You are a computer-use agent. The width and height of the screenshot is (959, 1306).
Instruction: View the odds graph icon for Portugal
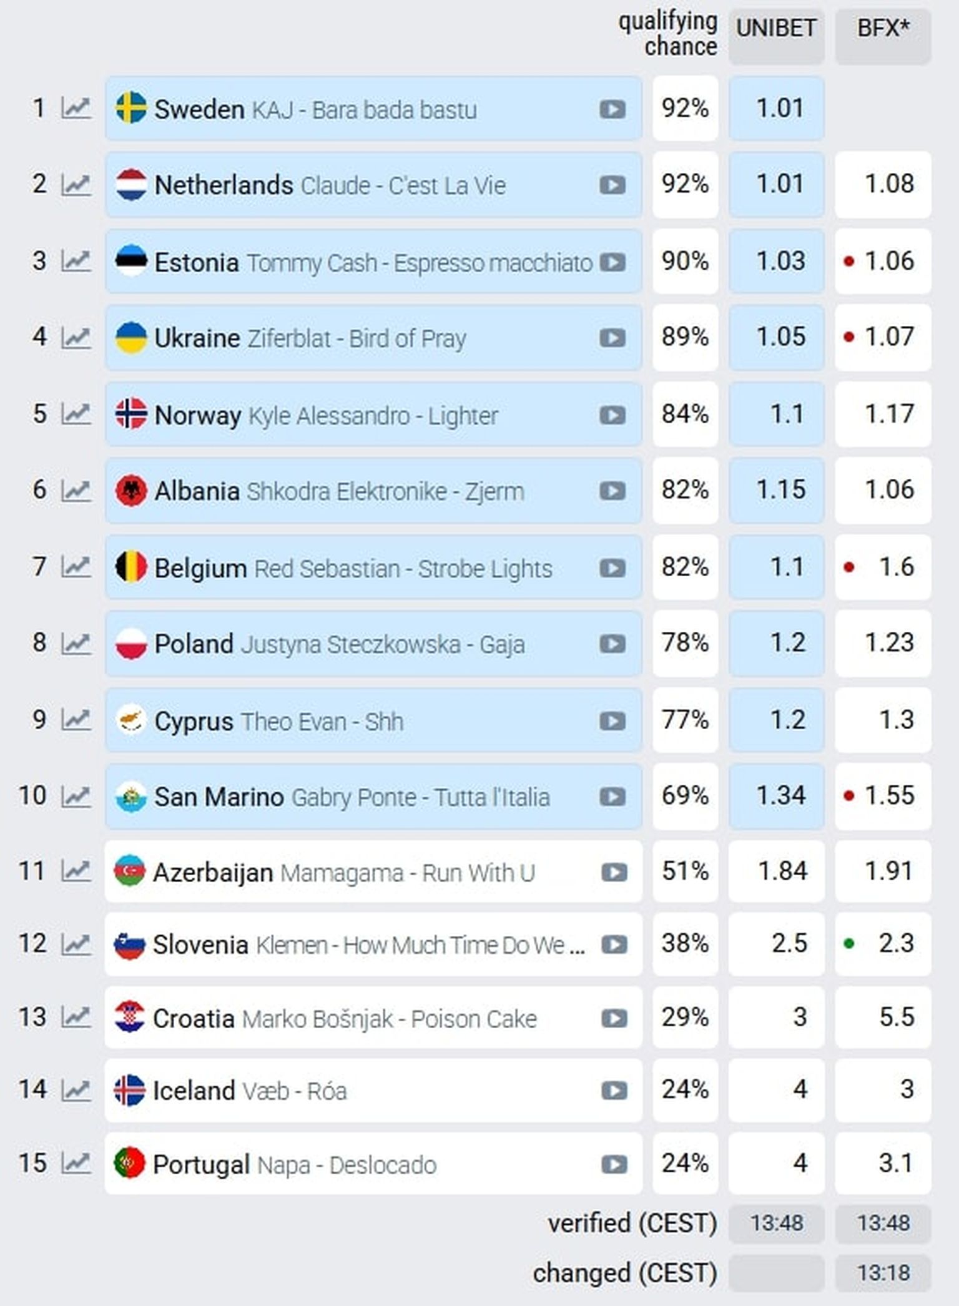click(x=76, y=1163)
